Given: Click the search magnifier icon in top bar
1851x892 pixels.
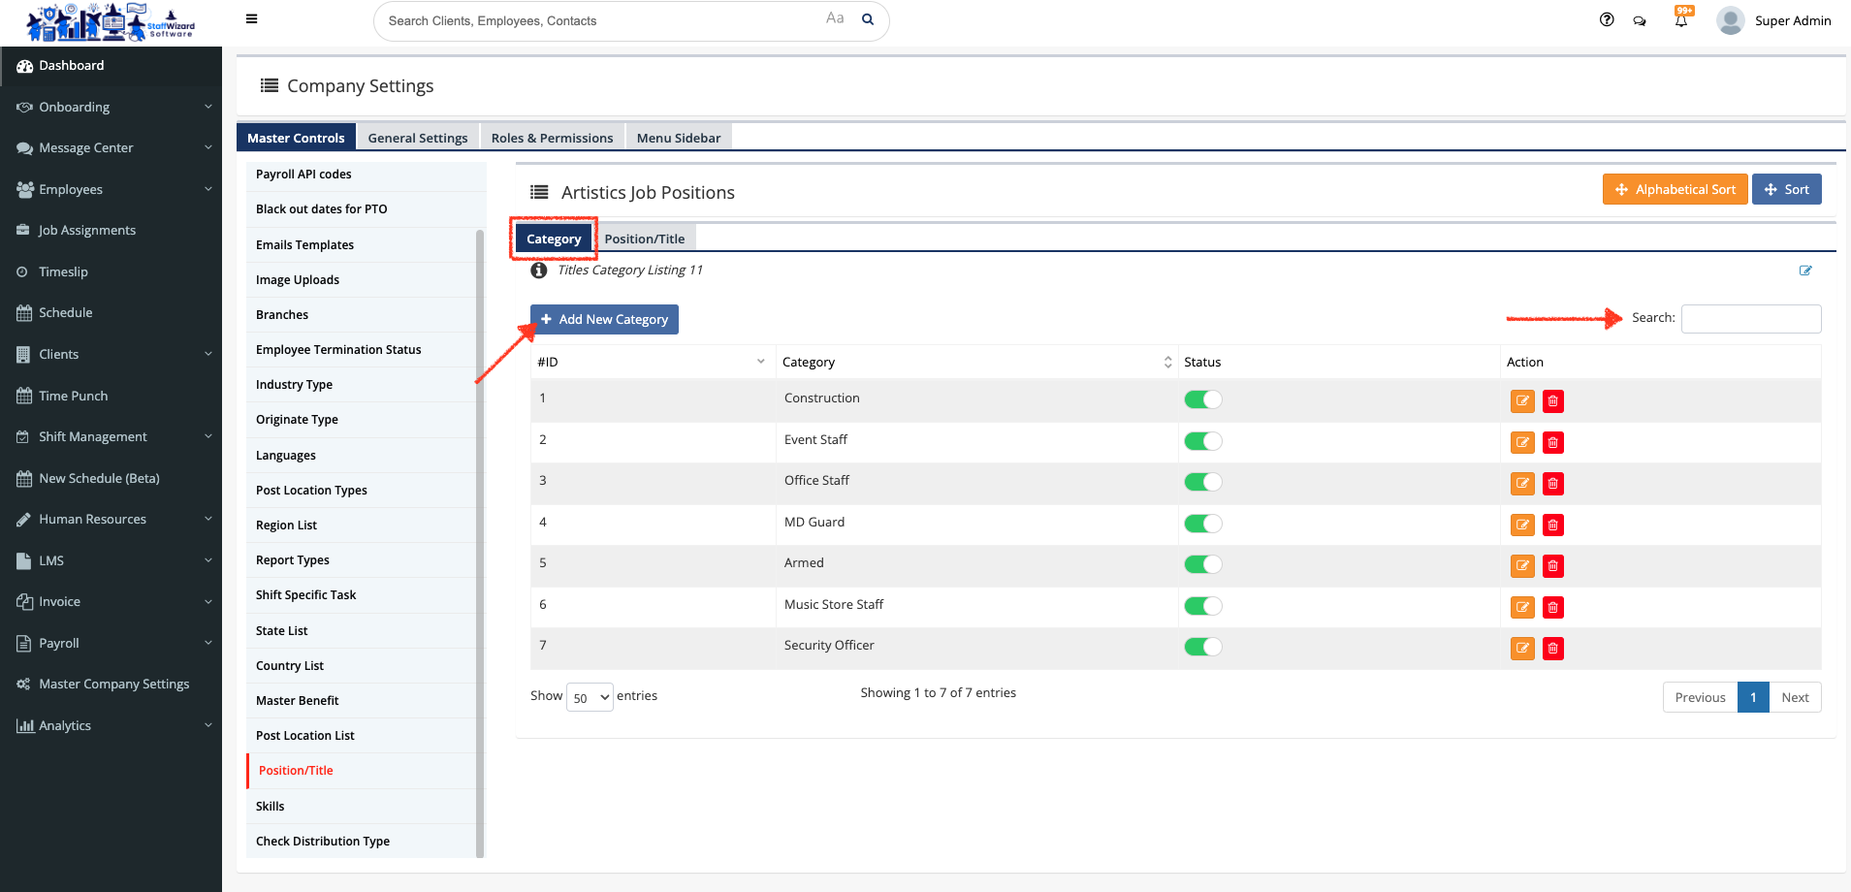Looking at the screenshot, I should (868, 19).
